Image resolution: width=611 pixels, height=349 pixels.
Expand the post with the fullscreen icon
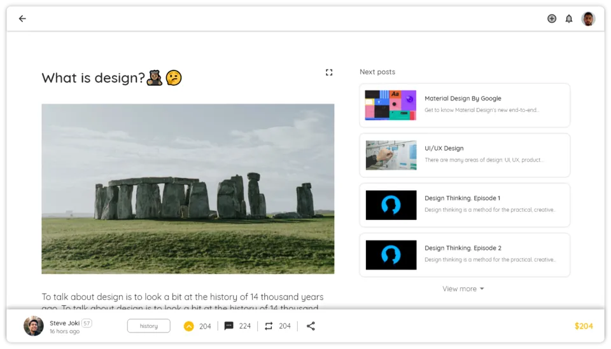coord(329,72)
